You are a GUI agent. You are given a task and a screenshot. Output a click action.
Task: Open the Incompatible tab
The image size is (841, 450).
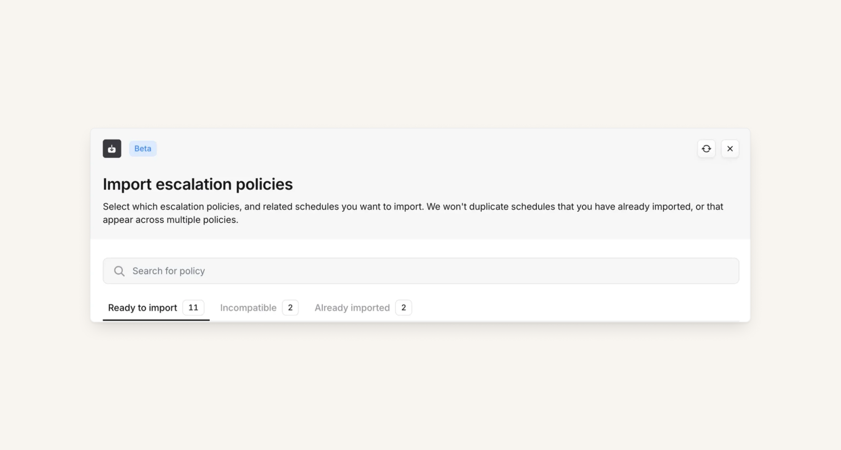click(x=259, y=308)
